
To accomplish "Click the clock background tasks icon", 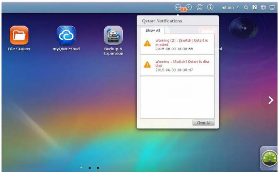I will click(189, 7).
